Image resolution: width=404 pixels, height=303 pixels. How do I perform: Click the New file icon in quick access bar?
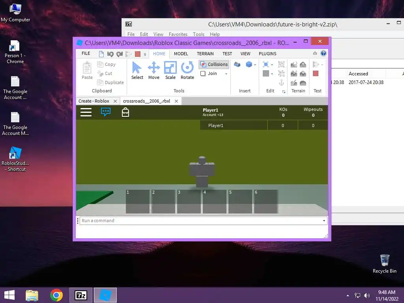101,54
